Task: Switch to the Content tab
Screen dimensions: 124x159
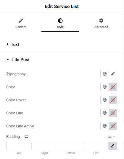Action: click(x=21, y=23)
